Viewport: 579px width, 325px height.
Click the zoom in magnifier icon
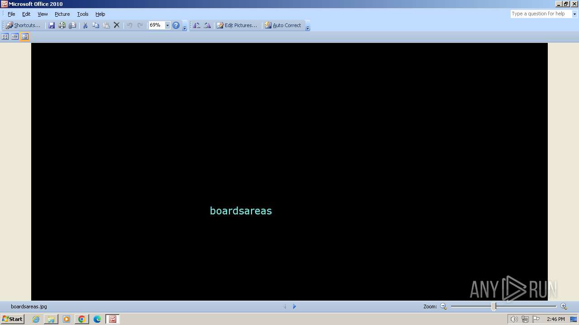(564, 306)
